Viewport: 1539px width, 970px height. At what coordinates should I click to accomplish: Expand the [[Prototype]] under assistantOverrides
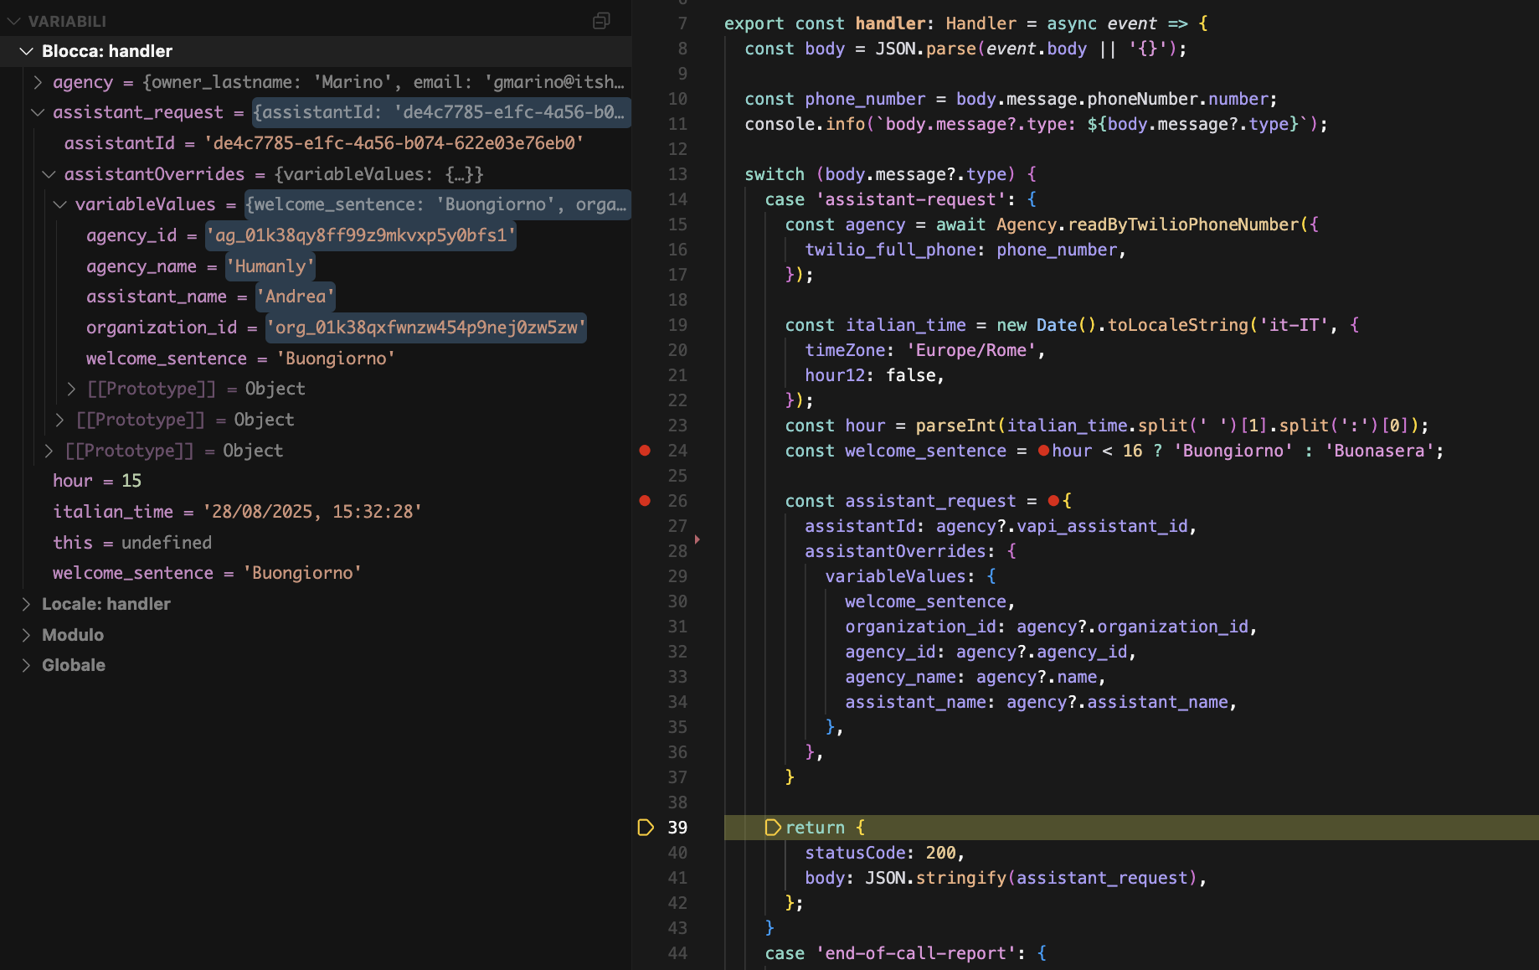[60, 420]
